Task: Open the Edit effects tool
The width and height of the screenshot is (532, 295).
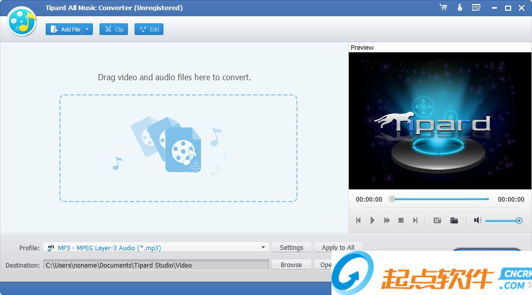Action: [149, 29]
